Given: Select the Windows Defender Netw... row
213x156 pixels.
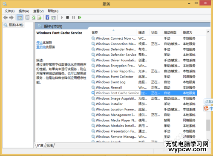Looking at the screenshot, I should [x=144, y=49].
